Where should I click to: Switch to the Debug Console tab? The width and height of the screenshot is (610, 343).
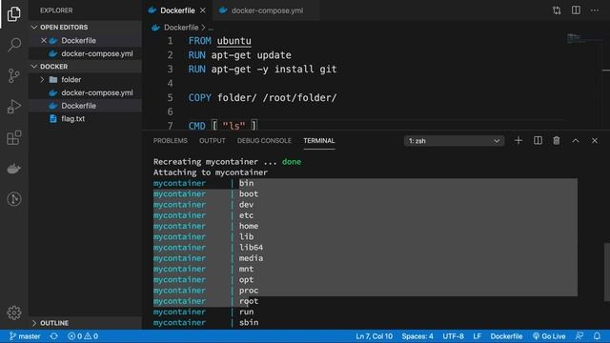(x=264, y=141)
